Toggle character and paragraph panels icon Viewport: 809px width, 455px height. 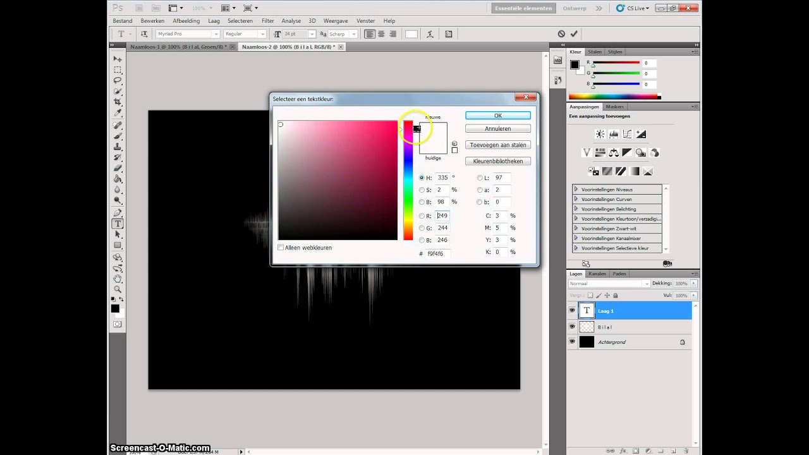(x=449, y=33)
